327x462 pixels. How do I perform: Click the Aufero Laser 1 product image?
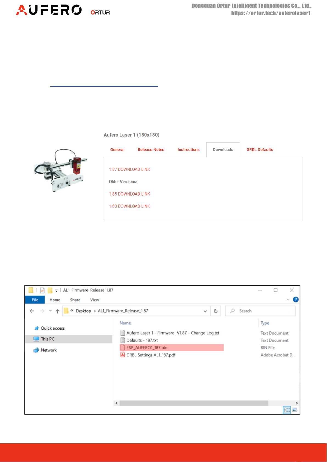(x=60, y=171)
